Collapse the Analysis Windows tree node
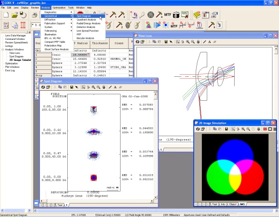Screen dimensions: 279x217 pos(3,49)
